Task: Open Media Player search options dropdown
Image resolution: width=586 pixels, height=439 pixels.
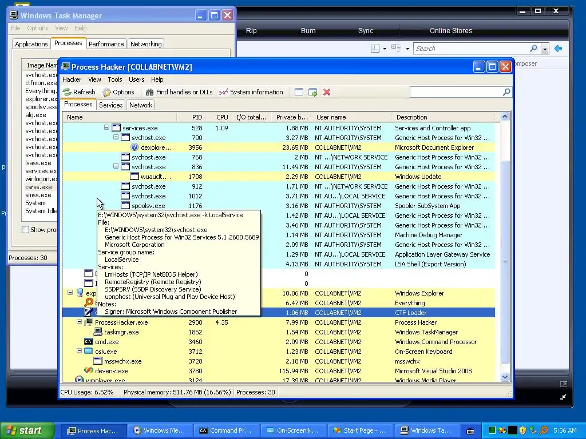Action: 545,49
